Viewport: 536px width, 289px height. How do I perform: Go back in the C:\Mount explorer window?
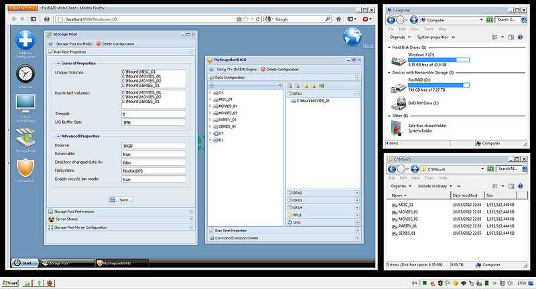pyautogui.click(x=392, y=169)
